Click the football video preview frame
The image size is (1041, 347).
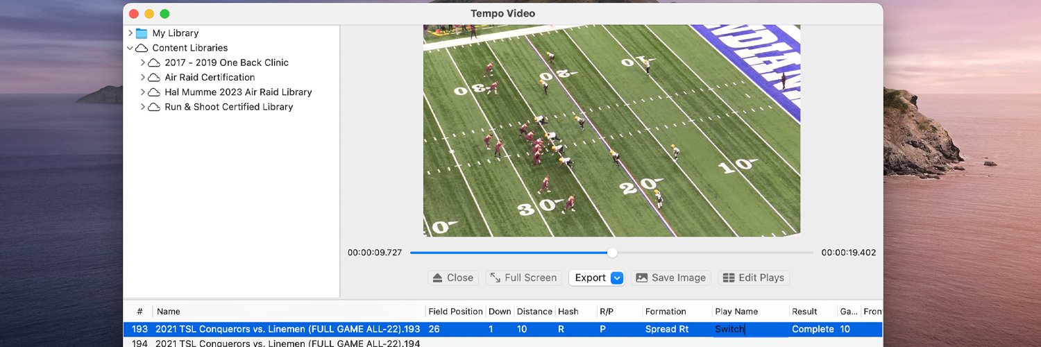click(611, 130)
